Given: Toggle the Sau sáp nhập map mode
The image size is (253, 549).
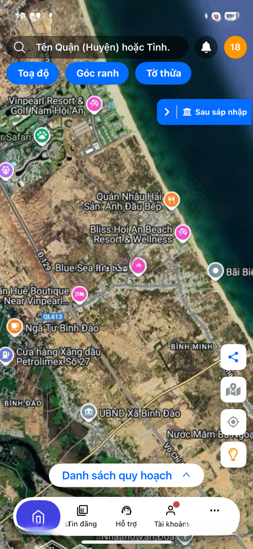Looking at the screenshot, I should tap(215, 112).
